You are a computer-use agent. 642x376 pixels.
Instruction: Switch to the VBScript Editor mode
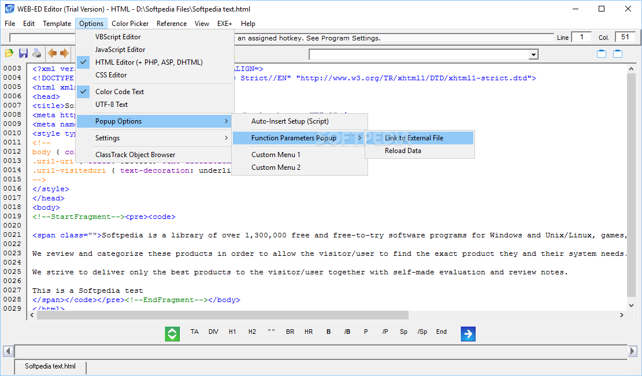(155, 37)
